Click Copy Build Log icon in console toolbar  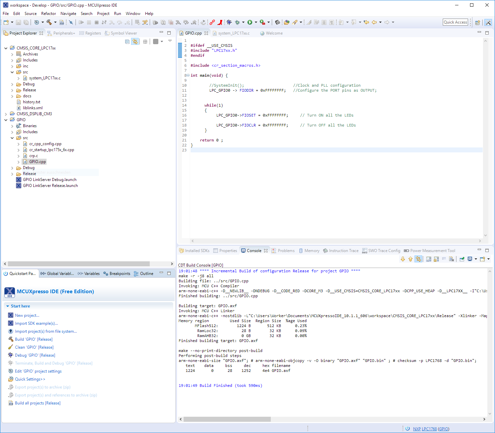point(429,259)
